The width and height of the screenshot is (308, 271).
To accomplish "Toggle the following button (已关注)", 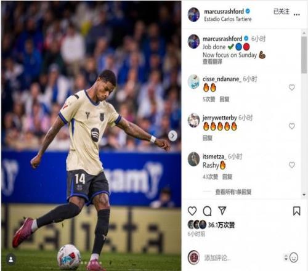I will point(282,12).
